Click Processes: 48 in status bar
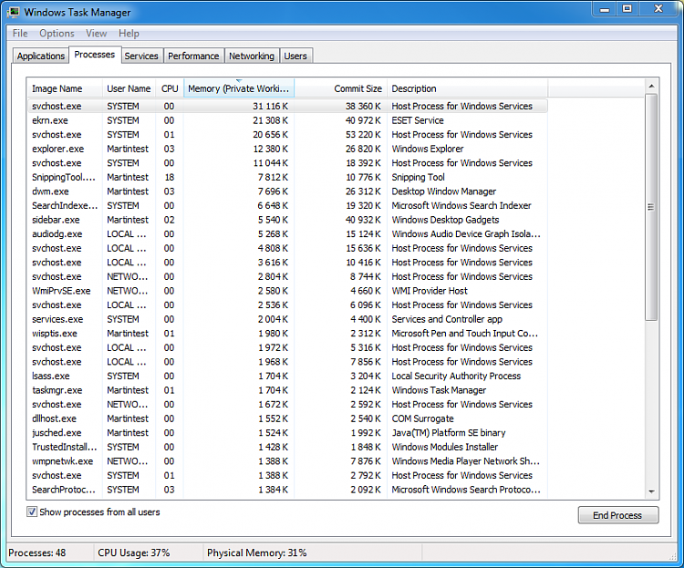The height and width of the screenshot is (568, 684). click(37, 553)
